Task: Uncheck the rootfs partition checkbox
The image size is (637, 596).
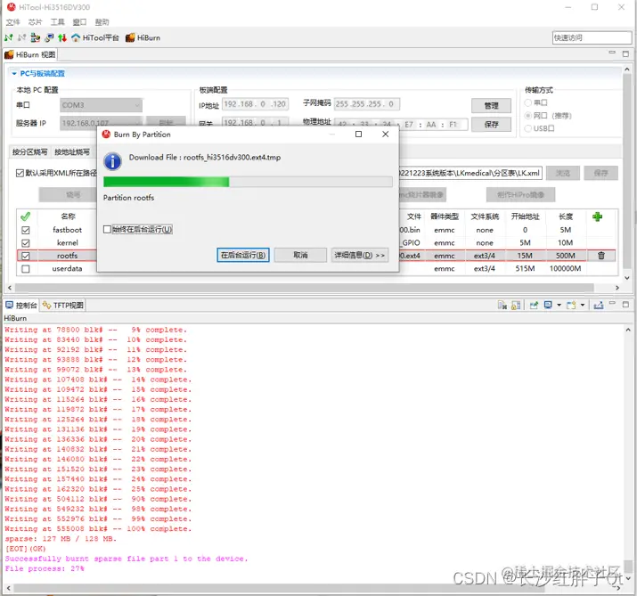Action: tap(26, 256)
